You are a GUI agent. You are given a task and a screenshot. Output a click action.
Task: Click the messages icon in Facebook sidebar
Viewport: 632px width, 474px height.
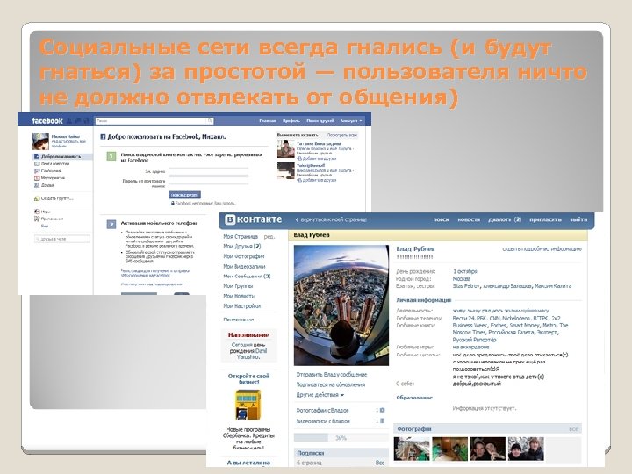tap(37, 171)
